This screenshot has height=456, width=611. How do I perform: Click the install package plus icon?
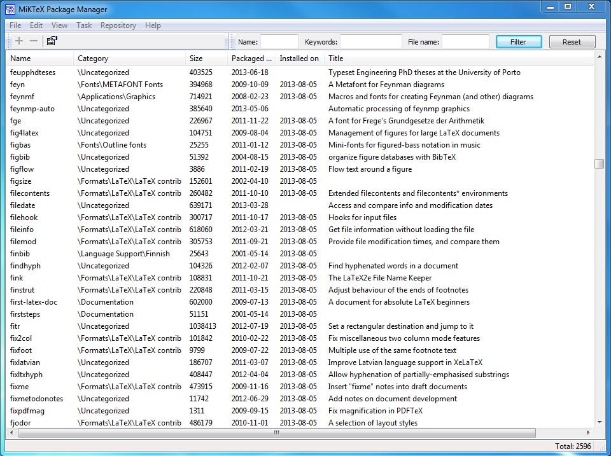[x=18, y=41]
